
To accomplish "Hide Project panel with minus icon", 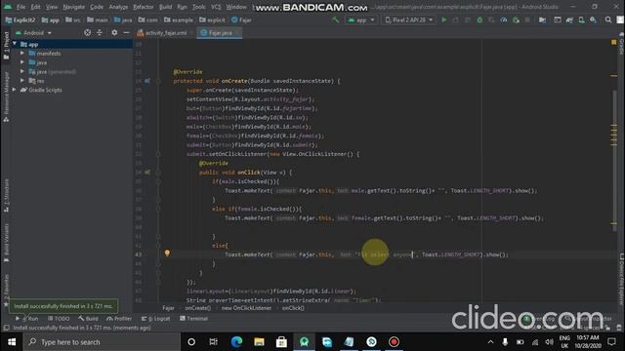I will [126, 32].
